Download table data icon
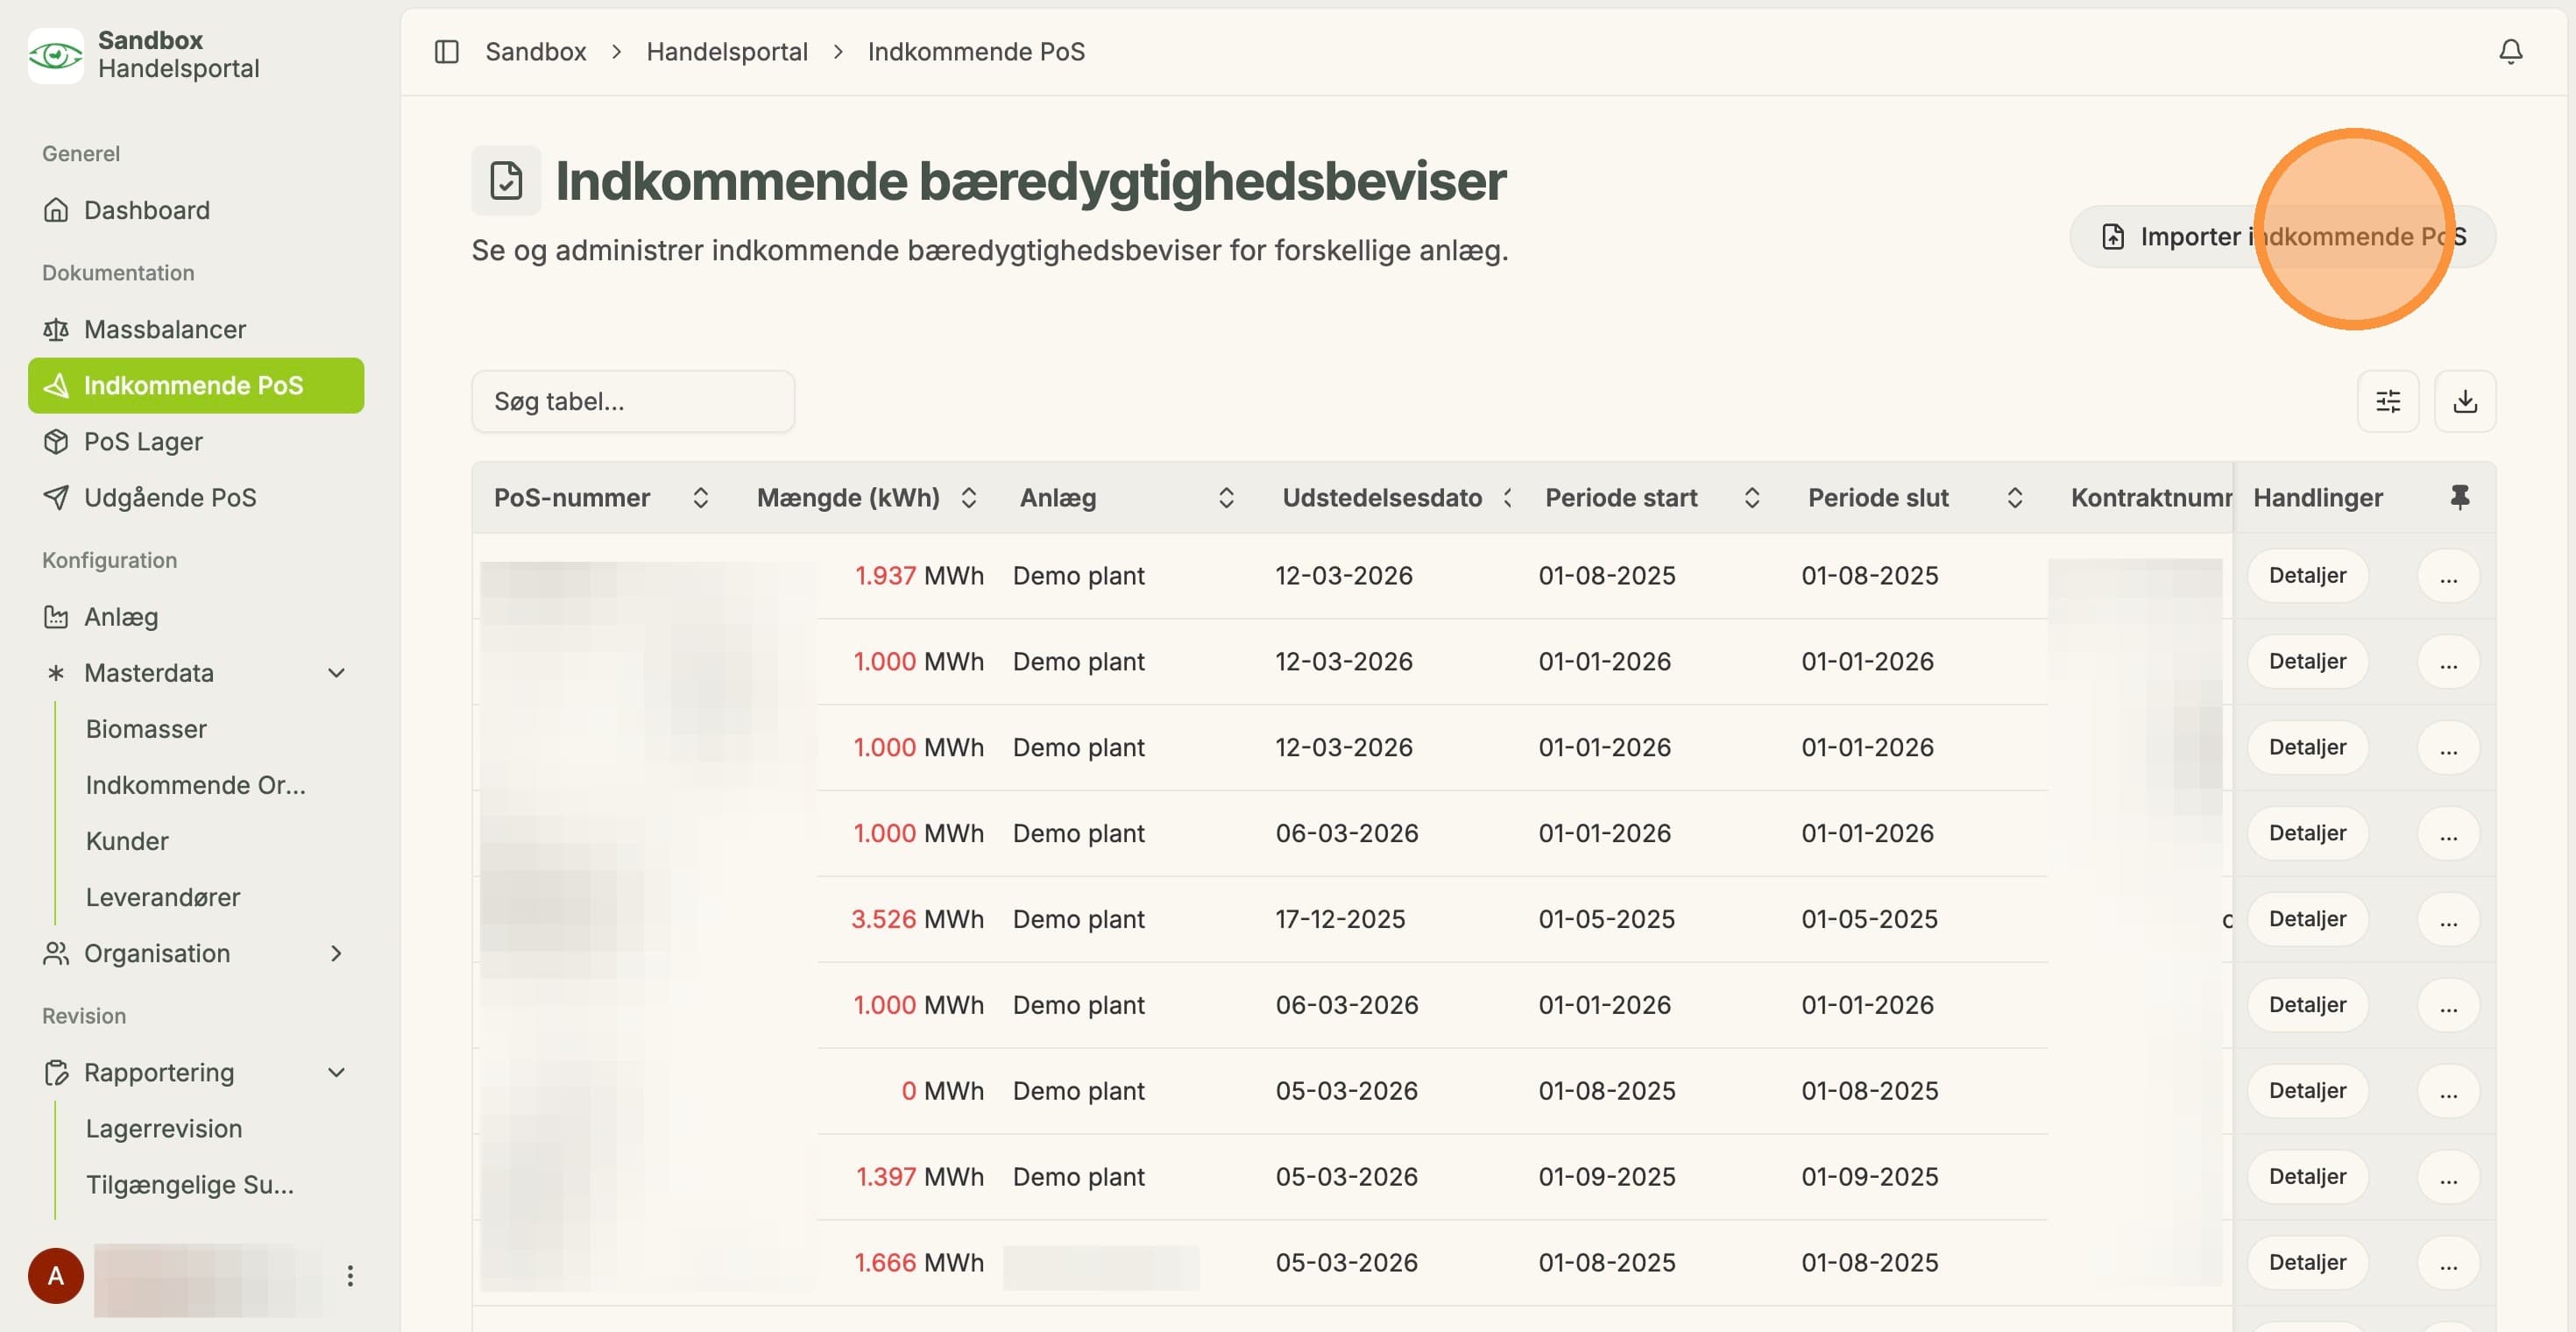 2465,401
